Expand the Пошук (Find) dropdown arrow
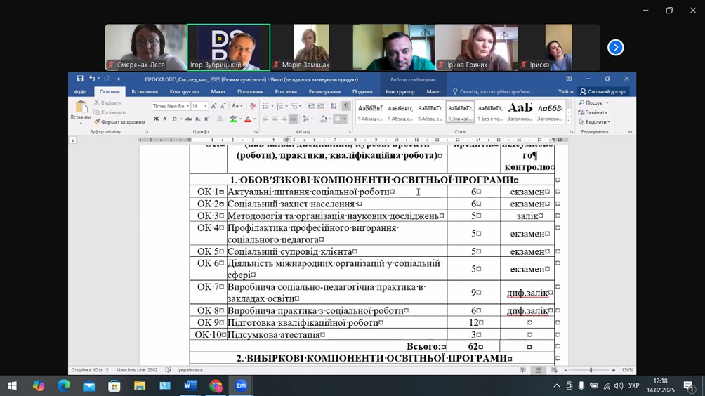 pos(607,103)
